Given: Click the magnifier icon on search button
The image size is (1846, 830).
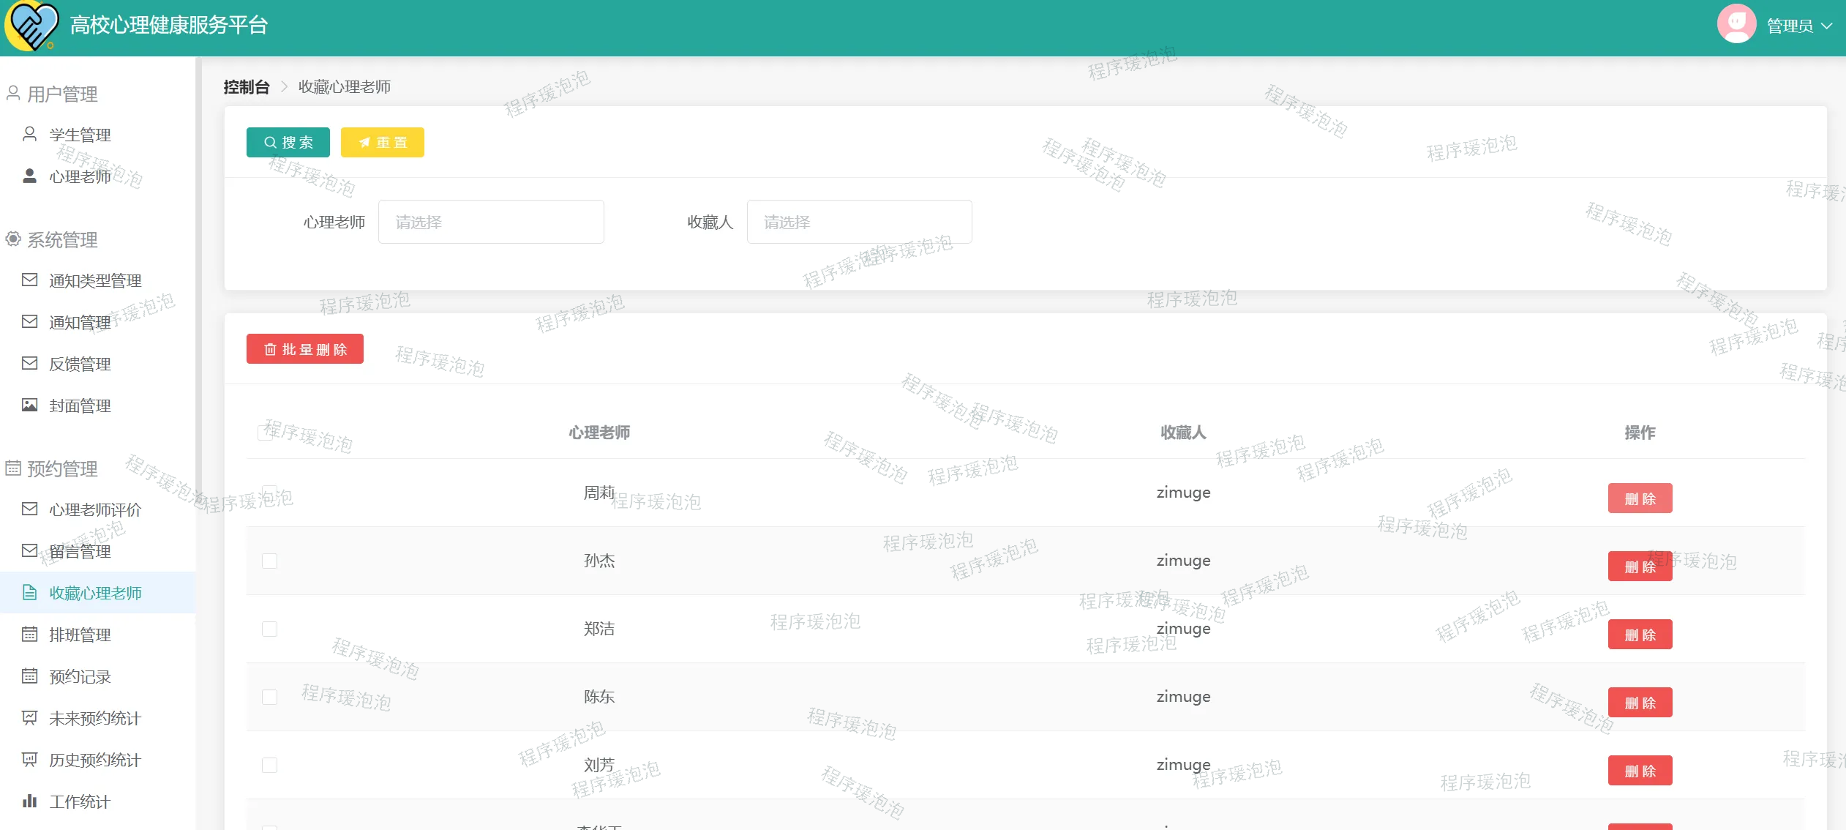Looking at the screenshot, I should [x=270, y=143].
